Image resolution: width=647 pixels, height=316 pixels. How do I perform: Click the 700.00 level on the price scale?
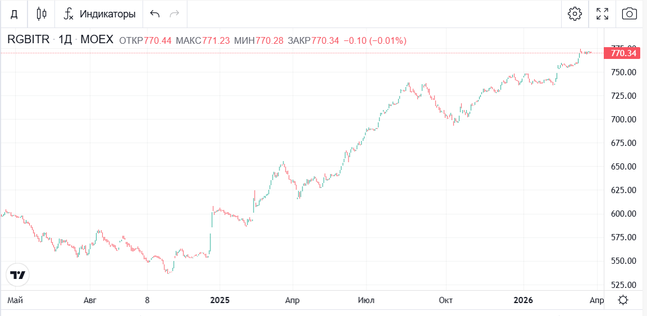(x=623, y=120)
